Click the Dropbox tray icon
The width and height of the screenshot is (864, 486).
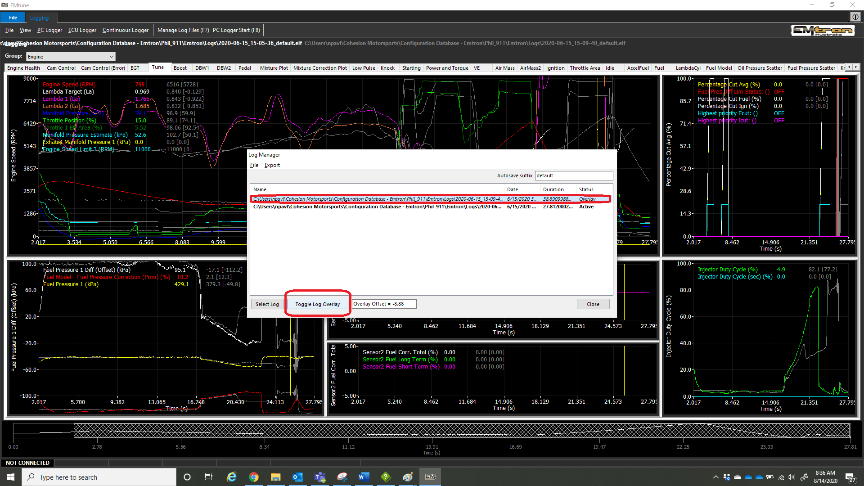click(x=727, y=477)
